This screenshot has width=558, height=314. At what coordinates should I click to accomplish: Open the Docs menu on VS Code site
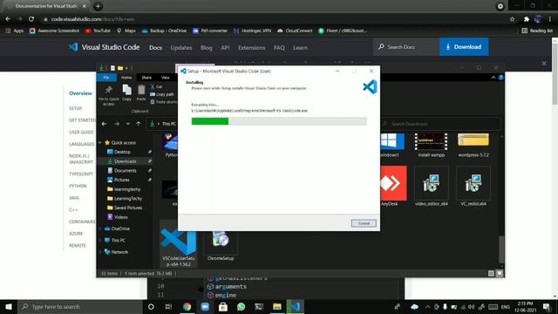point(155,47)
